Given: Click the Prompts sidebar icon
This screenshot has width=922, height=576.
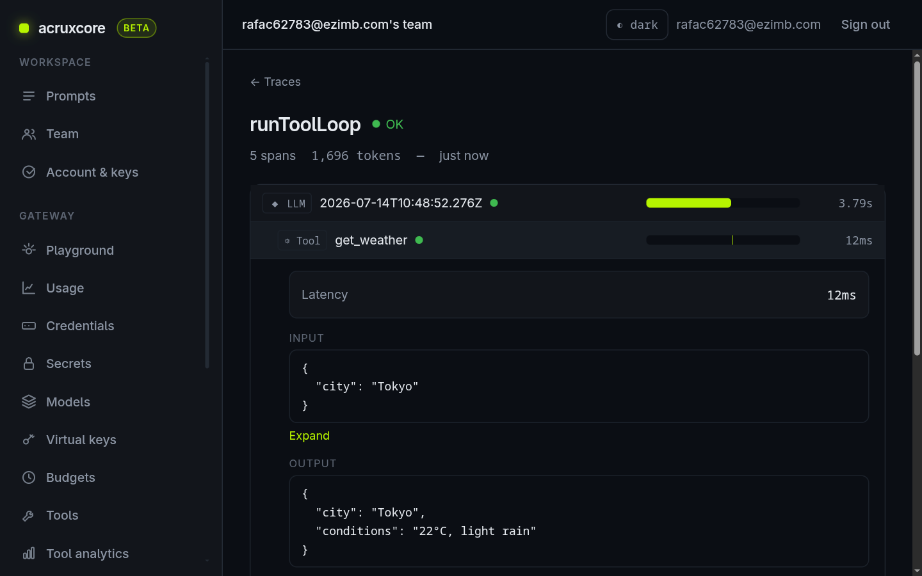Looking at the screenshot, I should (29, 96).
